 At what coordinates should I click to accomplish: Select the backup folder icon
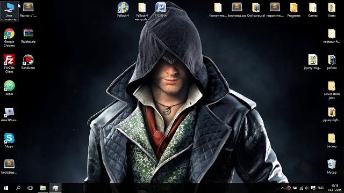click(332, 140)
